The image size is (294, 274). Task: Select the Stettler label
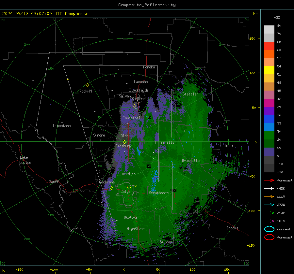pyautogui.click(x=190, y=94)
